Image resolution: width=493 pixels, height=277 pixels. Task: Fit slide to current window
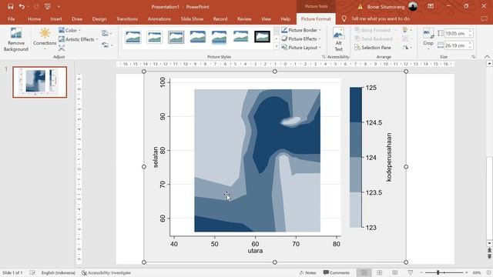click(488, 272)
